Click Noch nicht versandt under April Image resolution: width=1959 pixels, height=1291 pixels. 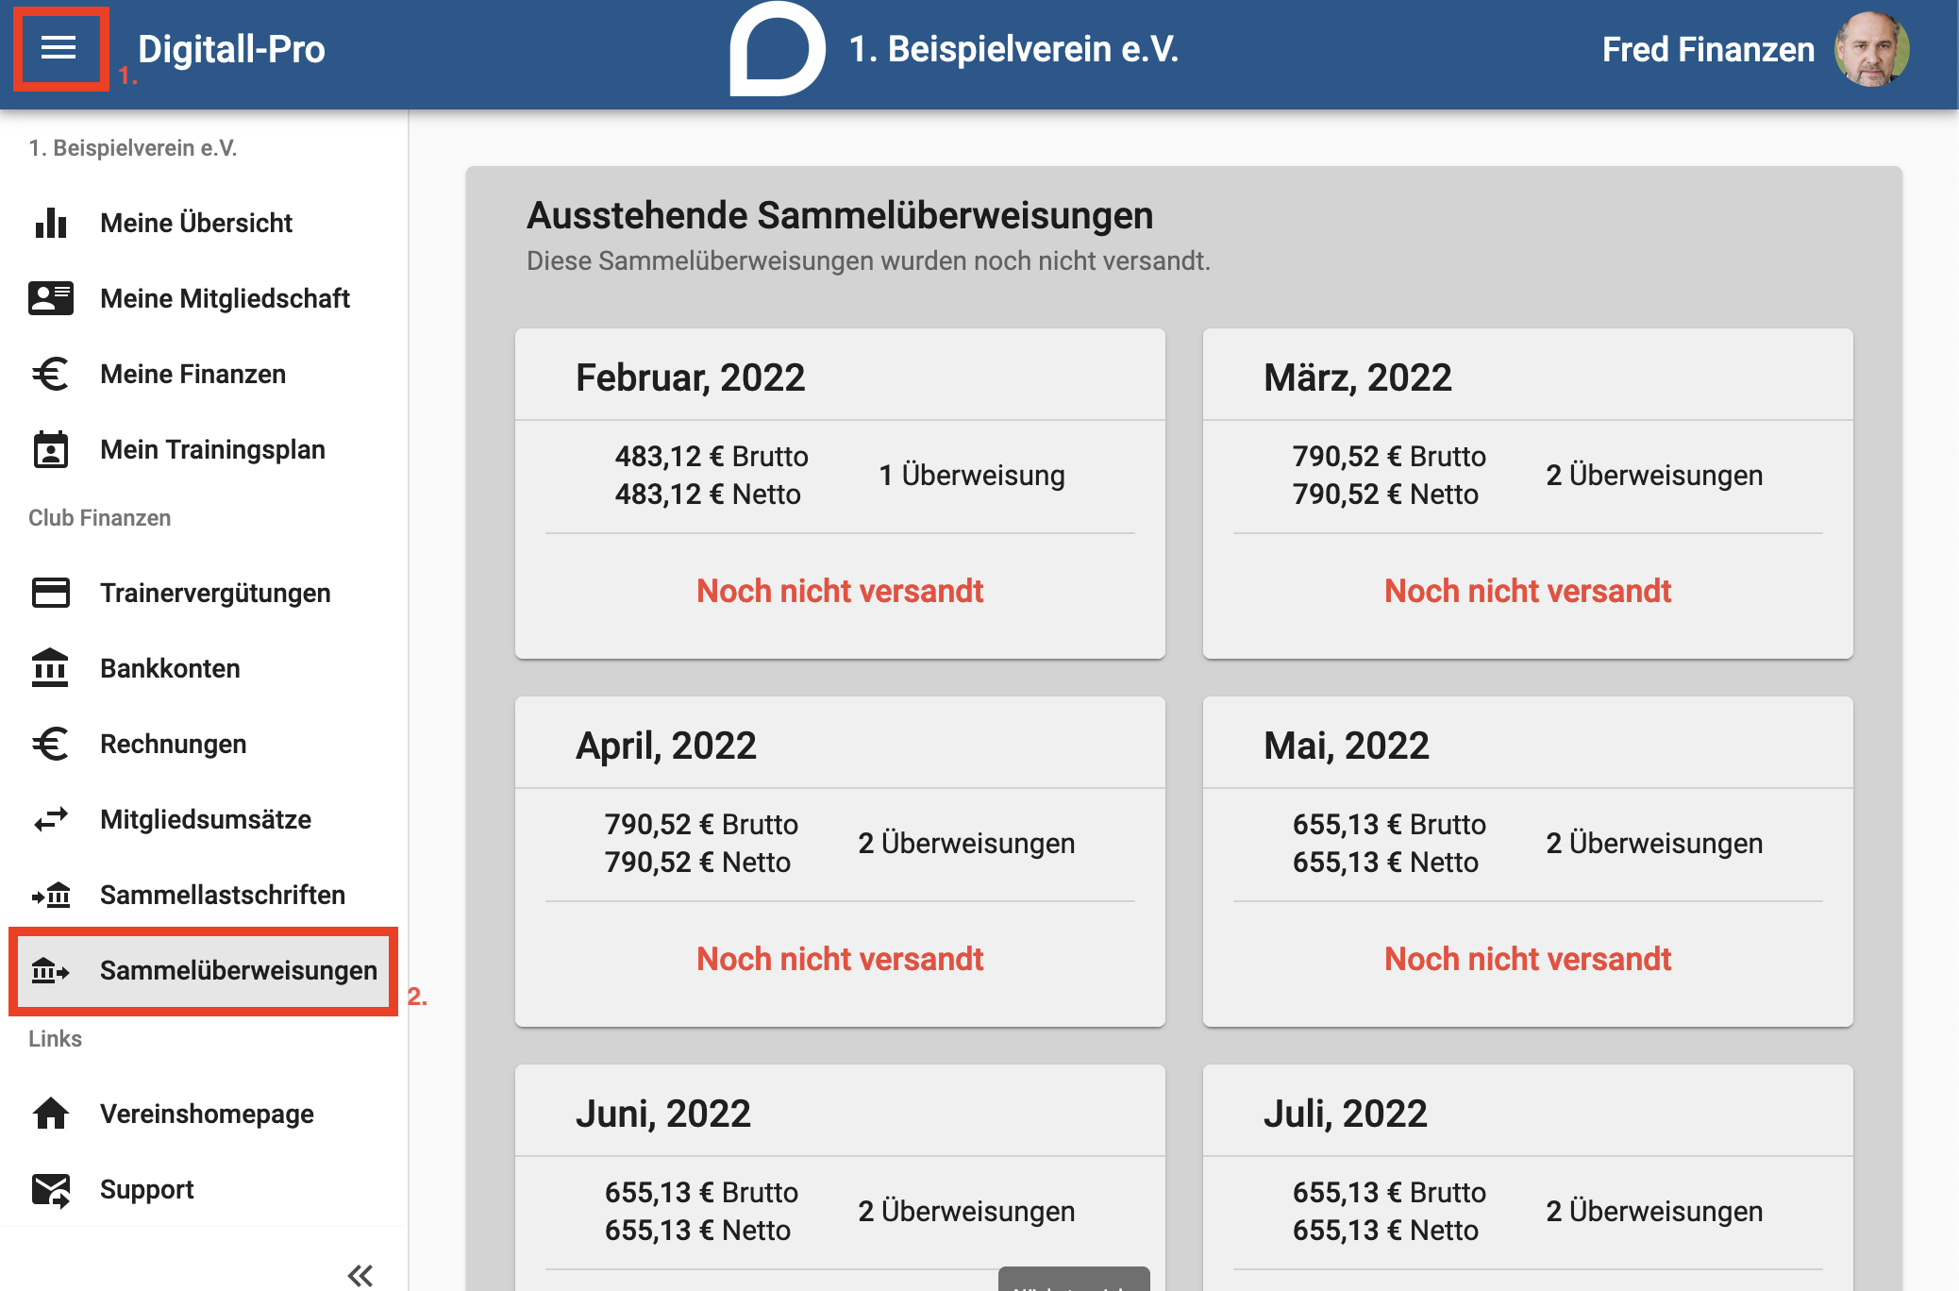click(840, 959)
